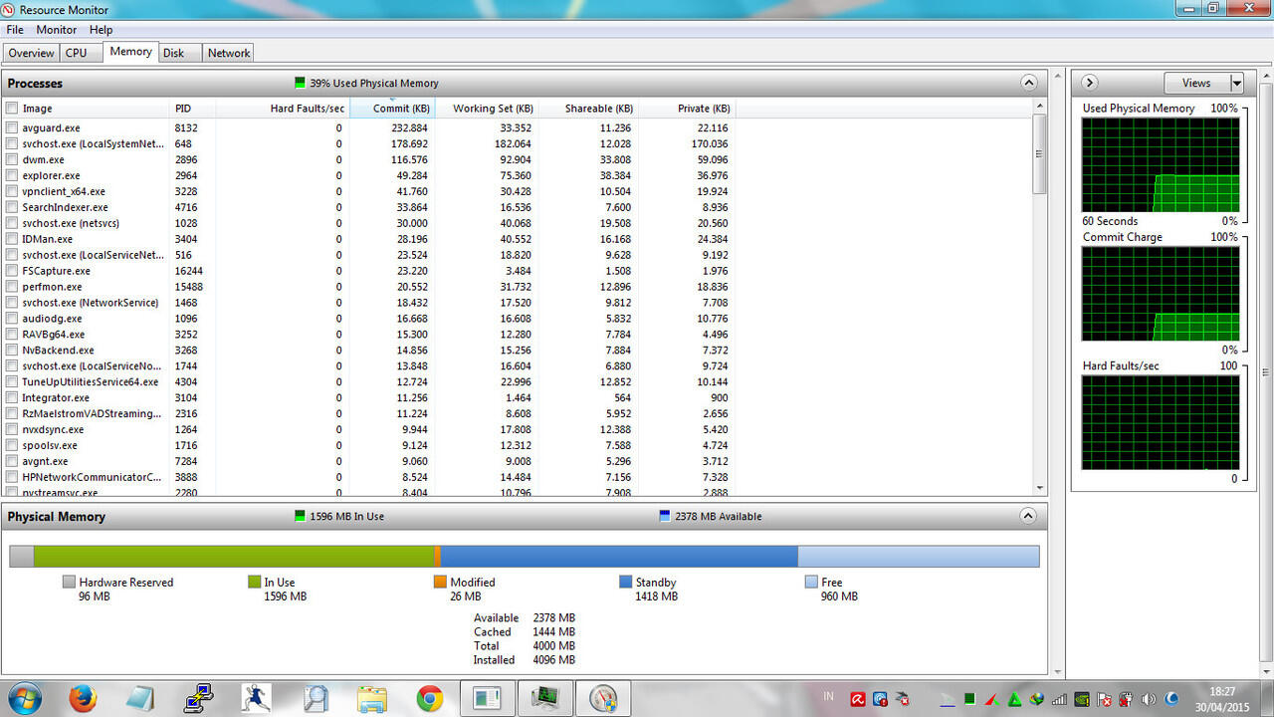
Task: Collapse the Processes section chevron
Action: [x=1029, y=83]
